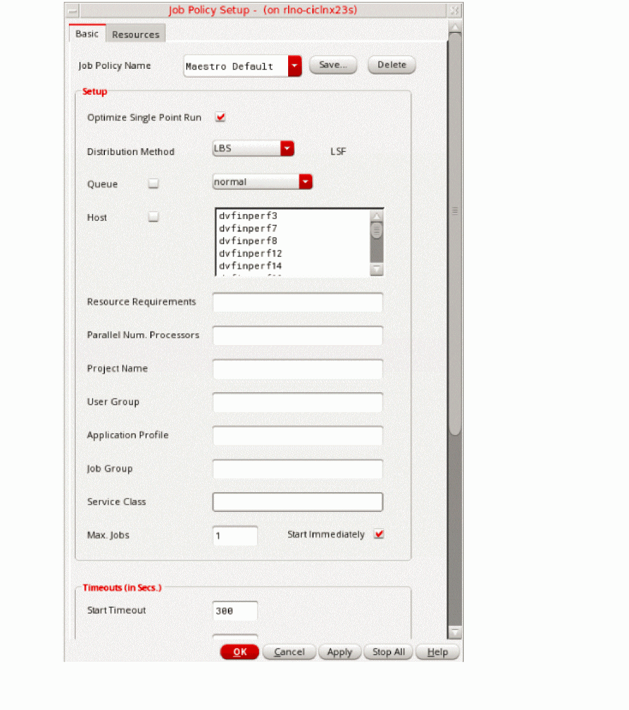
Task: Open the window menu icon in title bar
Action: click(73, 11)
